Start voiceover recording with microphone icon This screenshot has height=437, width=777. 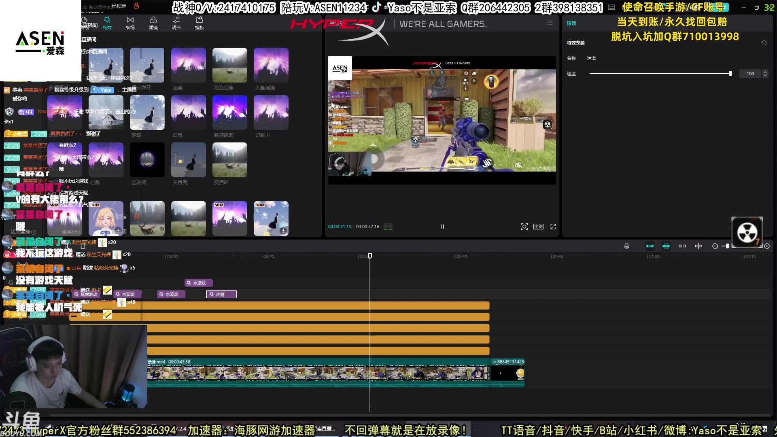coord(627,246)
